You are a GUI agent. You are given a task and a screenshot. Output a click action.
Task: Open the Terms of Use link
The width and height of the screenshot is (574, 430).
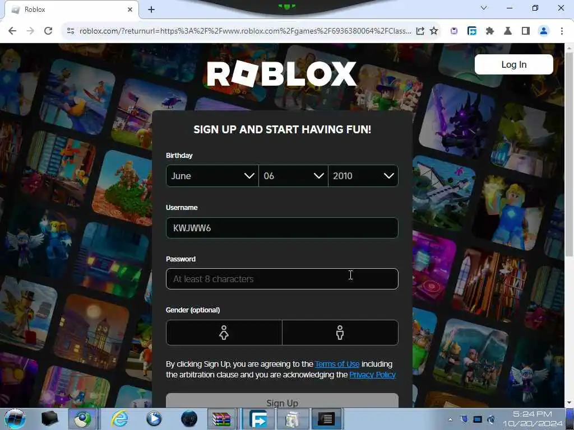[x=337, y=364]
